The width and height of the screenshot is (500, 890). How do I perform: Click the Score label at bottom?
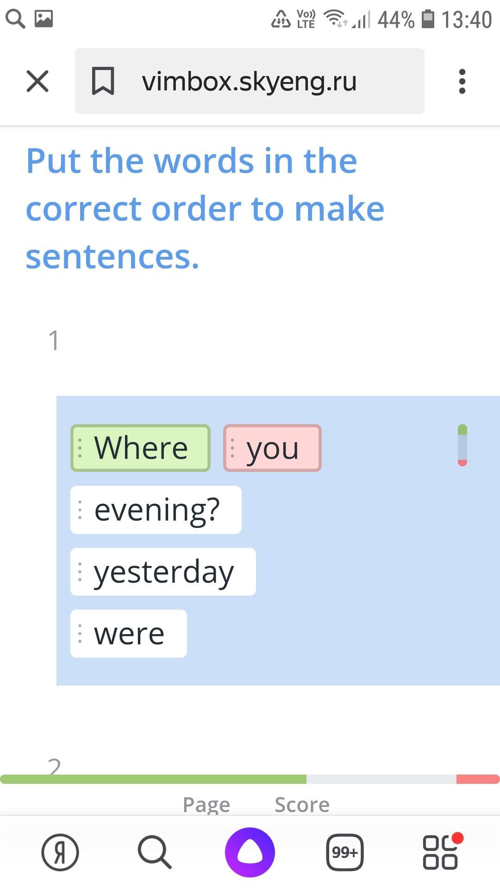pyautogui.click(x=302, y=805)
